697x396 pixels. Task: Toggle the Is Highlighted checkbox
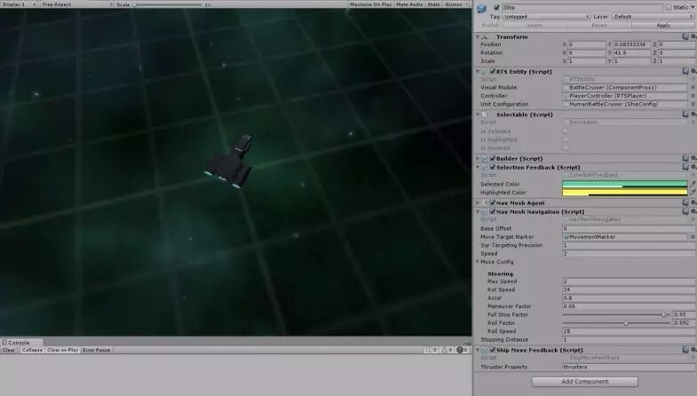(566, 139)
